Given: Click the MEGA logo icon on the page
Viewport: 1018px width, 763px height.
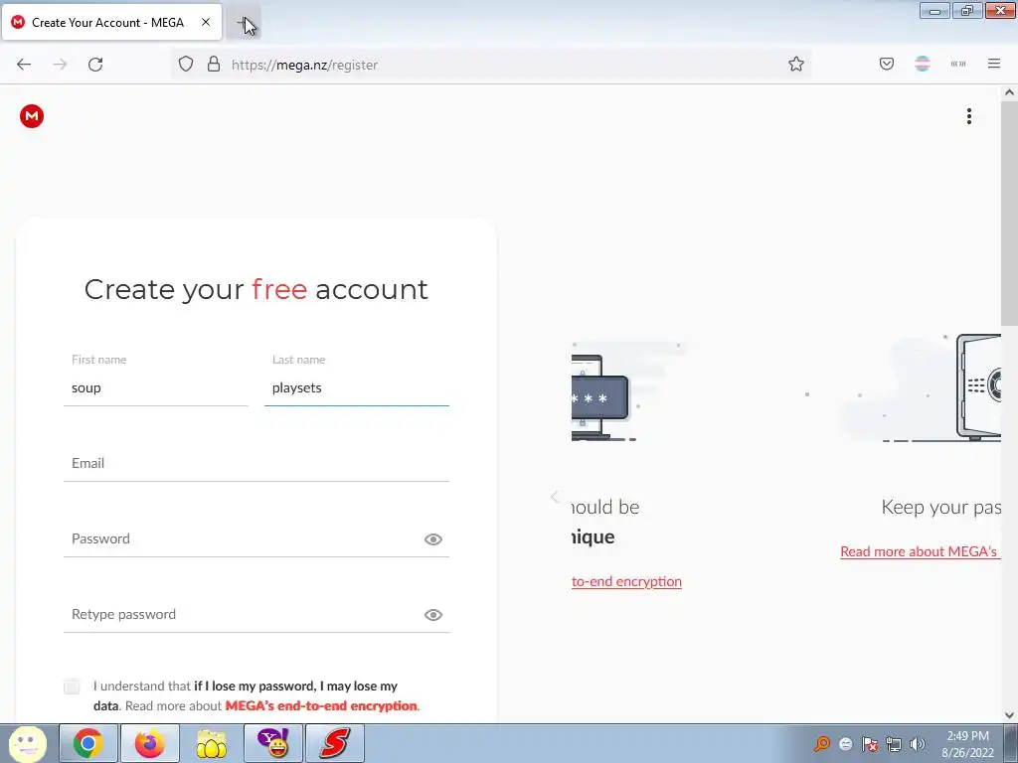Looking at the screenshot, I should [x=31, y=116].
